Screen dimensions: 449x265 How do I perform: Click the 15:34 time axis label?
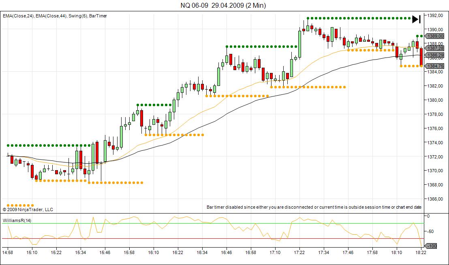click(81, 252)
